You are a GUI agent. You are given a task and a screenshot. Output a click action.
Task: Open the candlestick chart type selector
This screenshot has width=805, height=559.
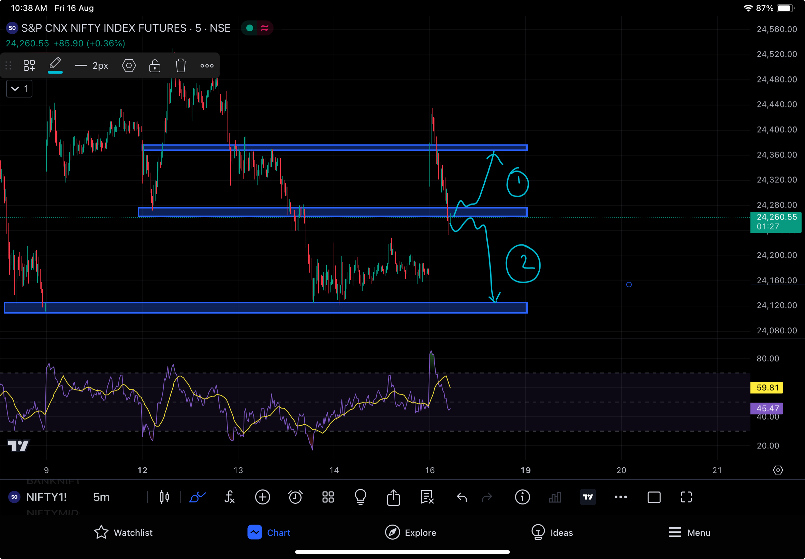tap(164, 497)
